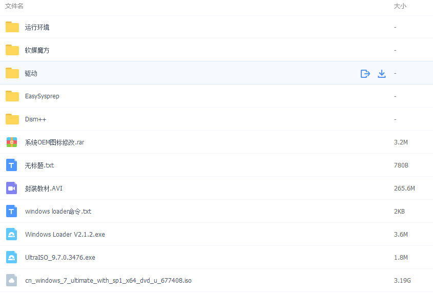The image size is (433, 293).
Task: Select windows loader命令.txt file name
Action: pos(58,212)
